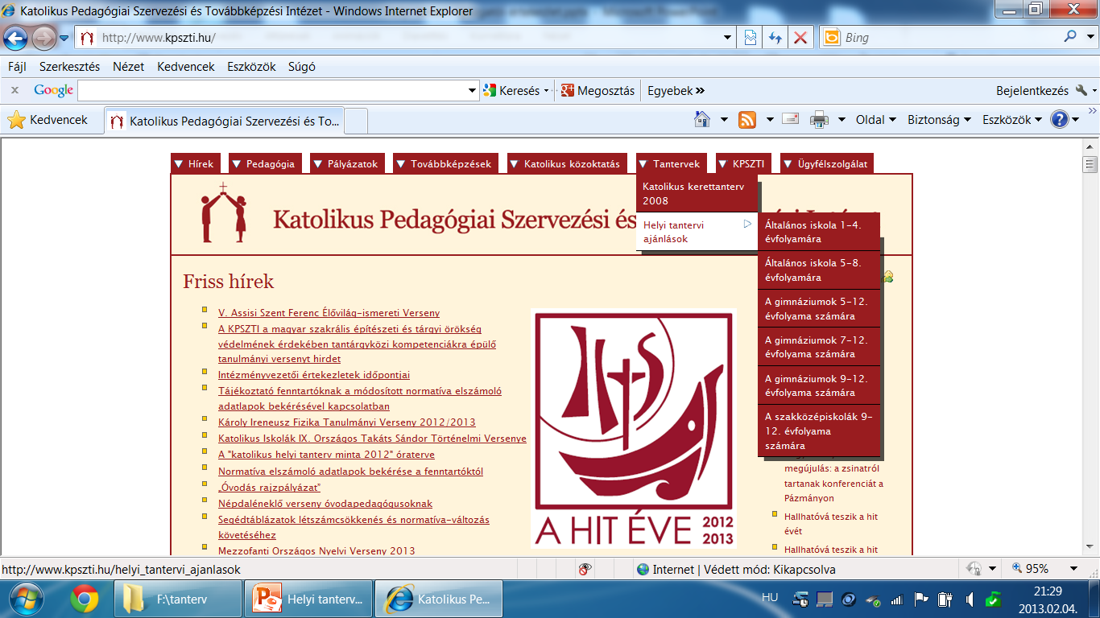Viewport: 1100px width, 618px height.
Task: Click the KPSZTI site logo figures
Action: [223, 213]
